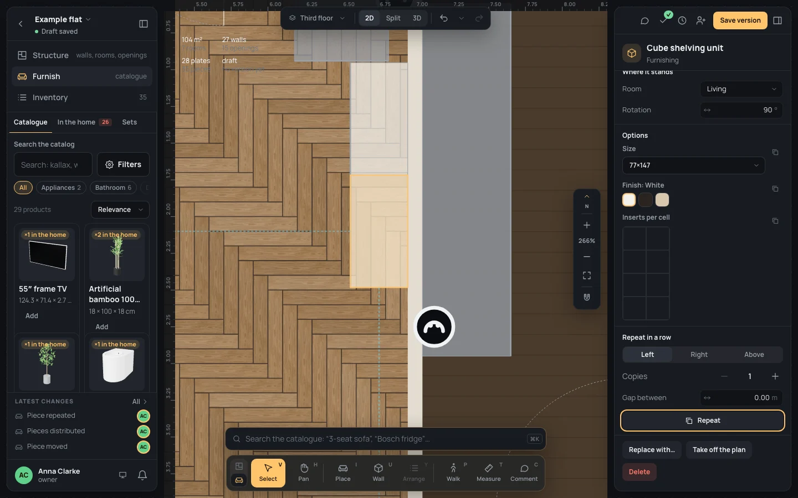Open the In the home tab
This screenshot has width=798, height=498.
click(x=84, y=122)
